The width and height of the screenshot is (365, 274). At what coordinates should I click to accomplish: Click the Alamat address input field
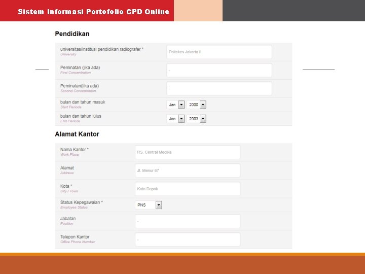pyautogui.click(x=188, y=170)
